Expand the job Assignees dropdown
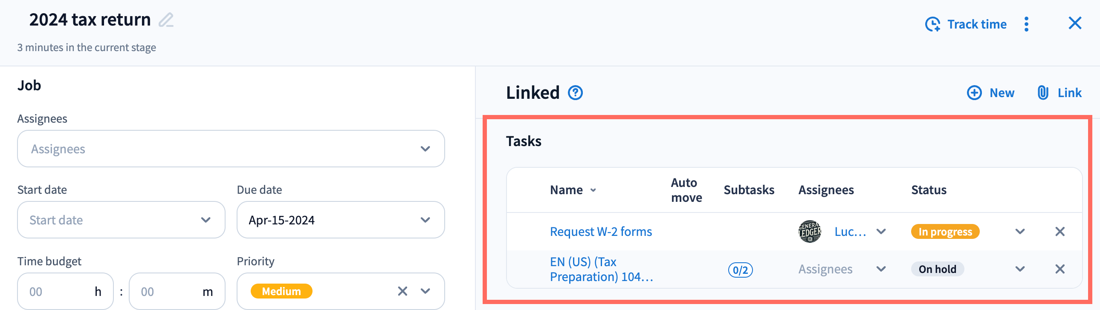 tap(231, 149)
